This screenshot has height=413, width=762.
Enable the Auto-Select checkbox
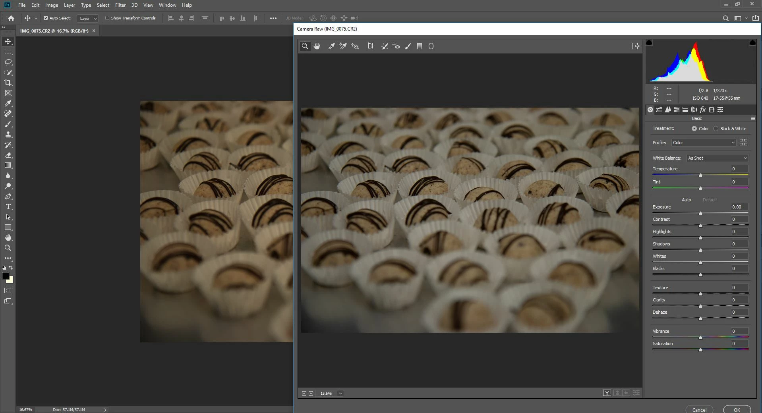(x=46, y=18)
